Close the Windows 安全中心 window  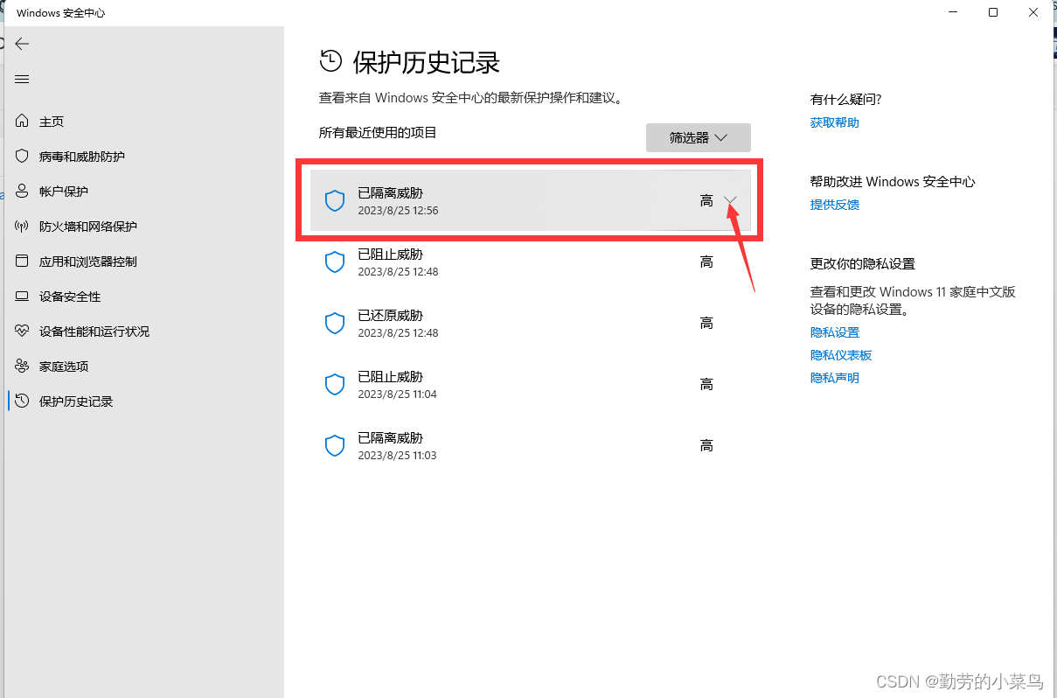[x=1034, y=12]
